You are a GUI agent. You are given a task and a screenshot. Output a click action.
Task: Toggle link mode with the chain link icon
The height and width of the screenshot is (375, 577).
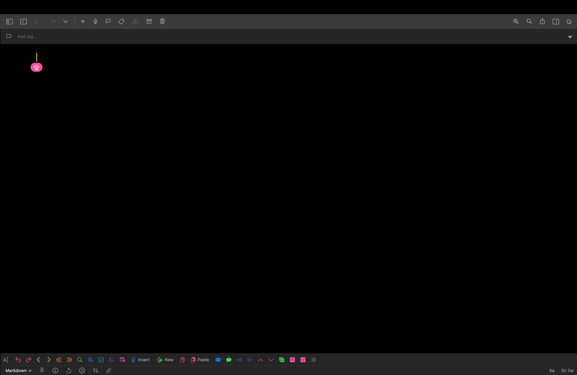coord(109,370)
